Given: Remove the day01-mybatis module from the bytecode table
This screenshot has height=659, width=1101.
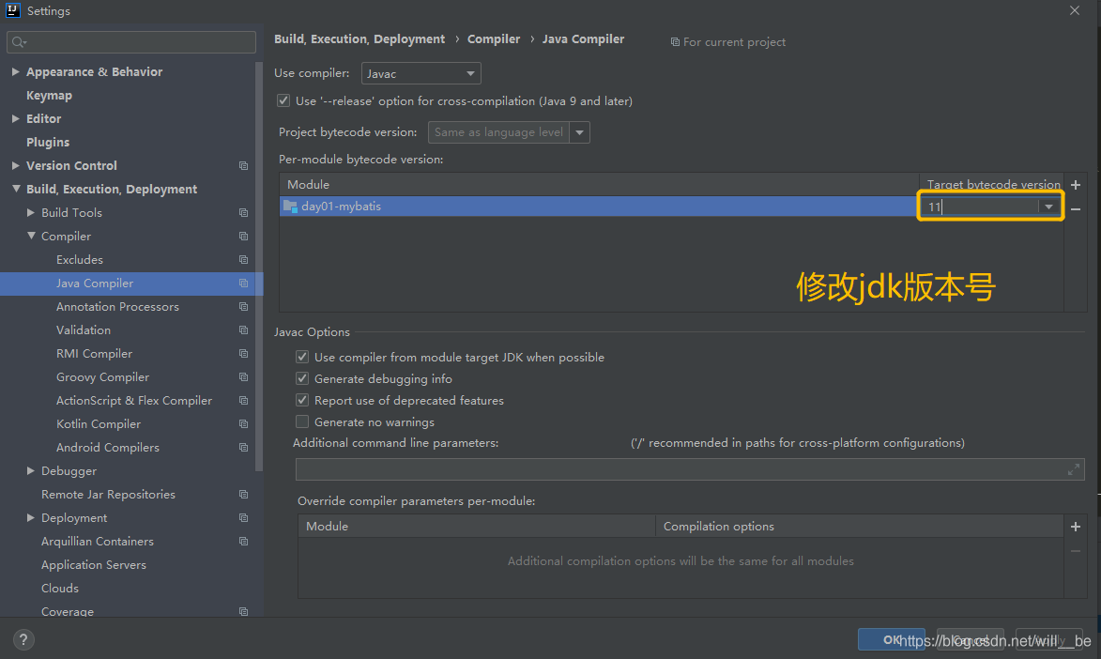Looking at the screenshot, I should (1075, 208).
